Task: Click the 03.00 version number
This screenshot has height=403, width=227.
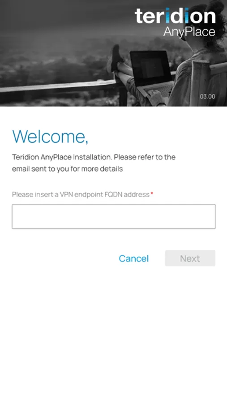Action: coord(207,97)
